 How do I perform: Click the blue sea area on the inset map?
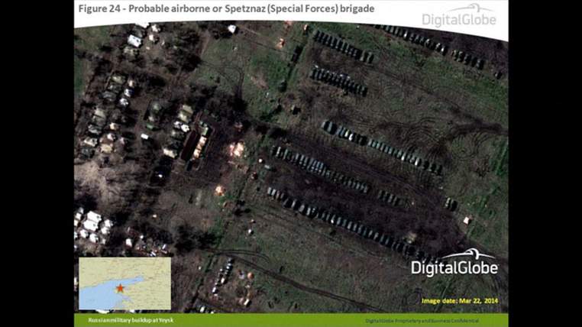pyautogui.click(x=99, y=298)
